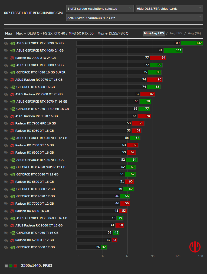The height and width of the screenshot is (274, 207).
Task: Click NVIDIA logo beside RTX 5080 16 GB
Action: 13,65
